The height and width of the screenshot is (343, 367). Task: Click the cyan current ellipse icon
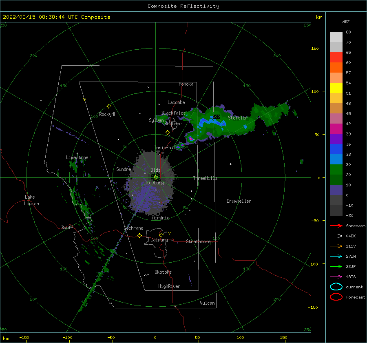point(336,287)
